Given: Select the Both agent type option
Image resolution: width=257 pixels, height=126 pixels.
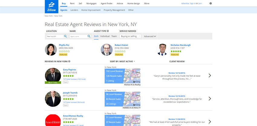Looking at the screenshot, I should [96, 36].
